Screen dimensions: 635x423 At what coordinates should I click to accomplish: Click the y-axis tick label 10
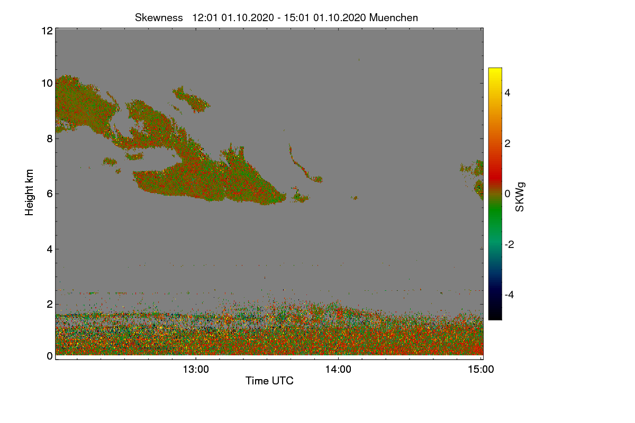pyautogui.click(x=47, y=83)
